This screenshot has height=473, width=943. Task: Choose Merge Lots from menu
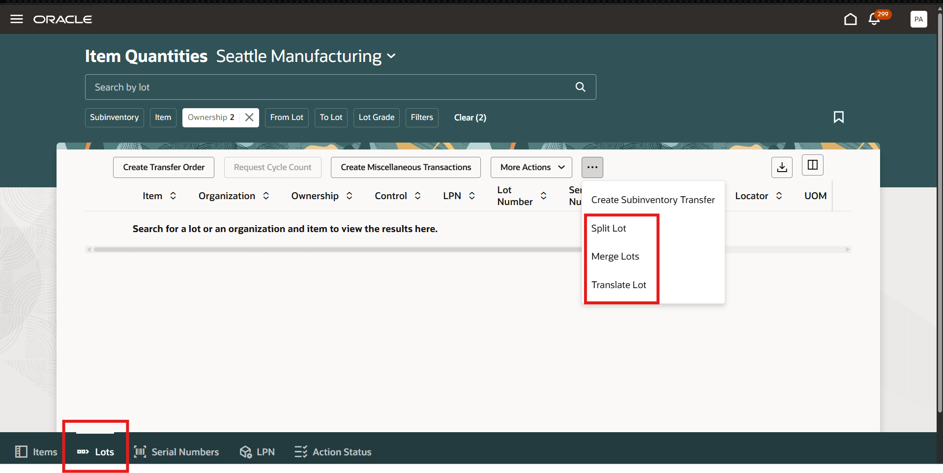point(653,256)
